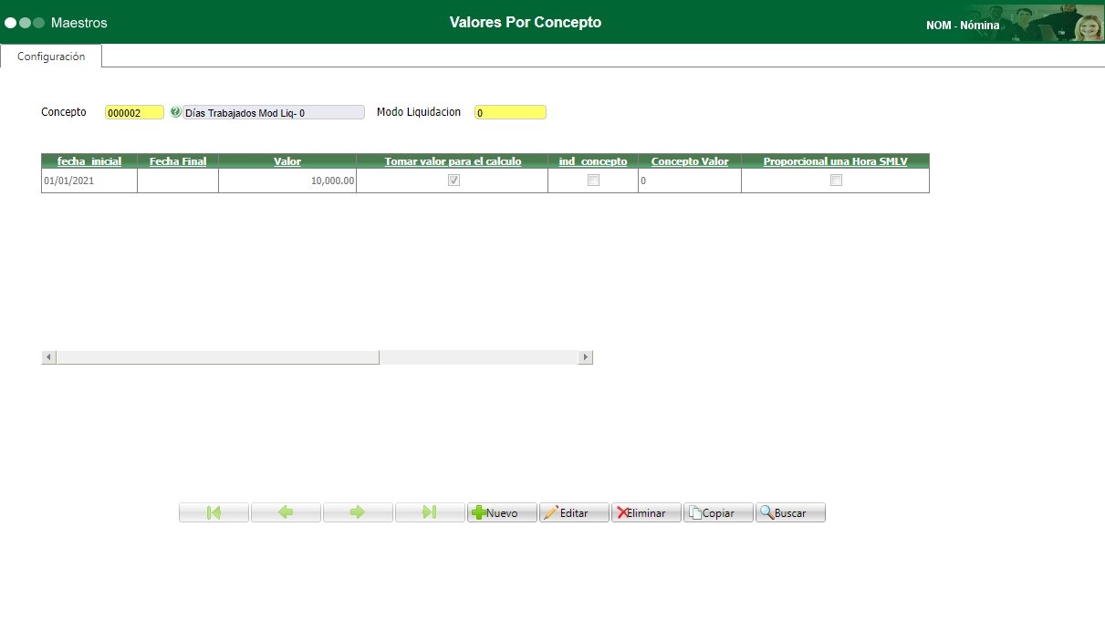Jump to the last record
The height and width of the screenshot is (630, 1105).
[430, 512]
